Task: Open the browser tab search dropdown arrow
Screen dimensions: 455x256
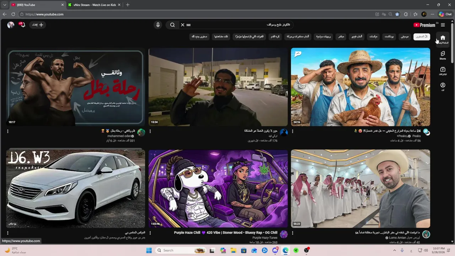Action: [x=4, y=5]
